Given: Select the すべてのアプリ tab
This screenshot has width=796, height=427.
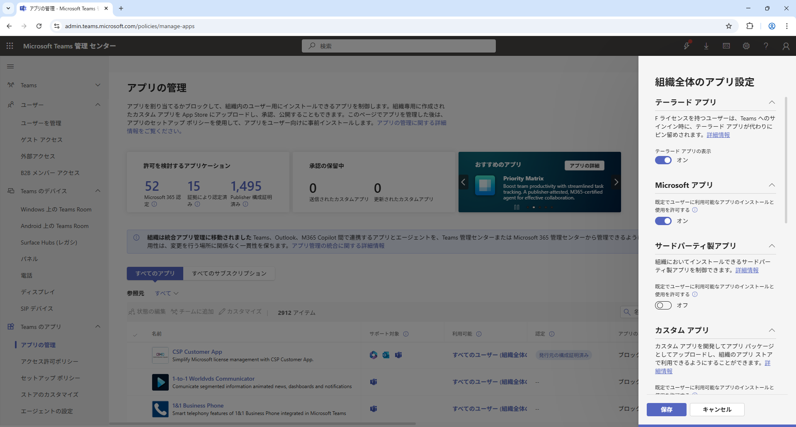Looking at the screenshot, I should (155, 273).
